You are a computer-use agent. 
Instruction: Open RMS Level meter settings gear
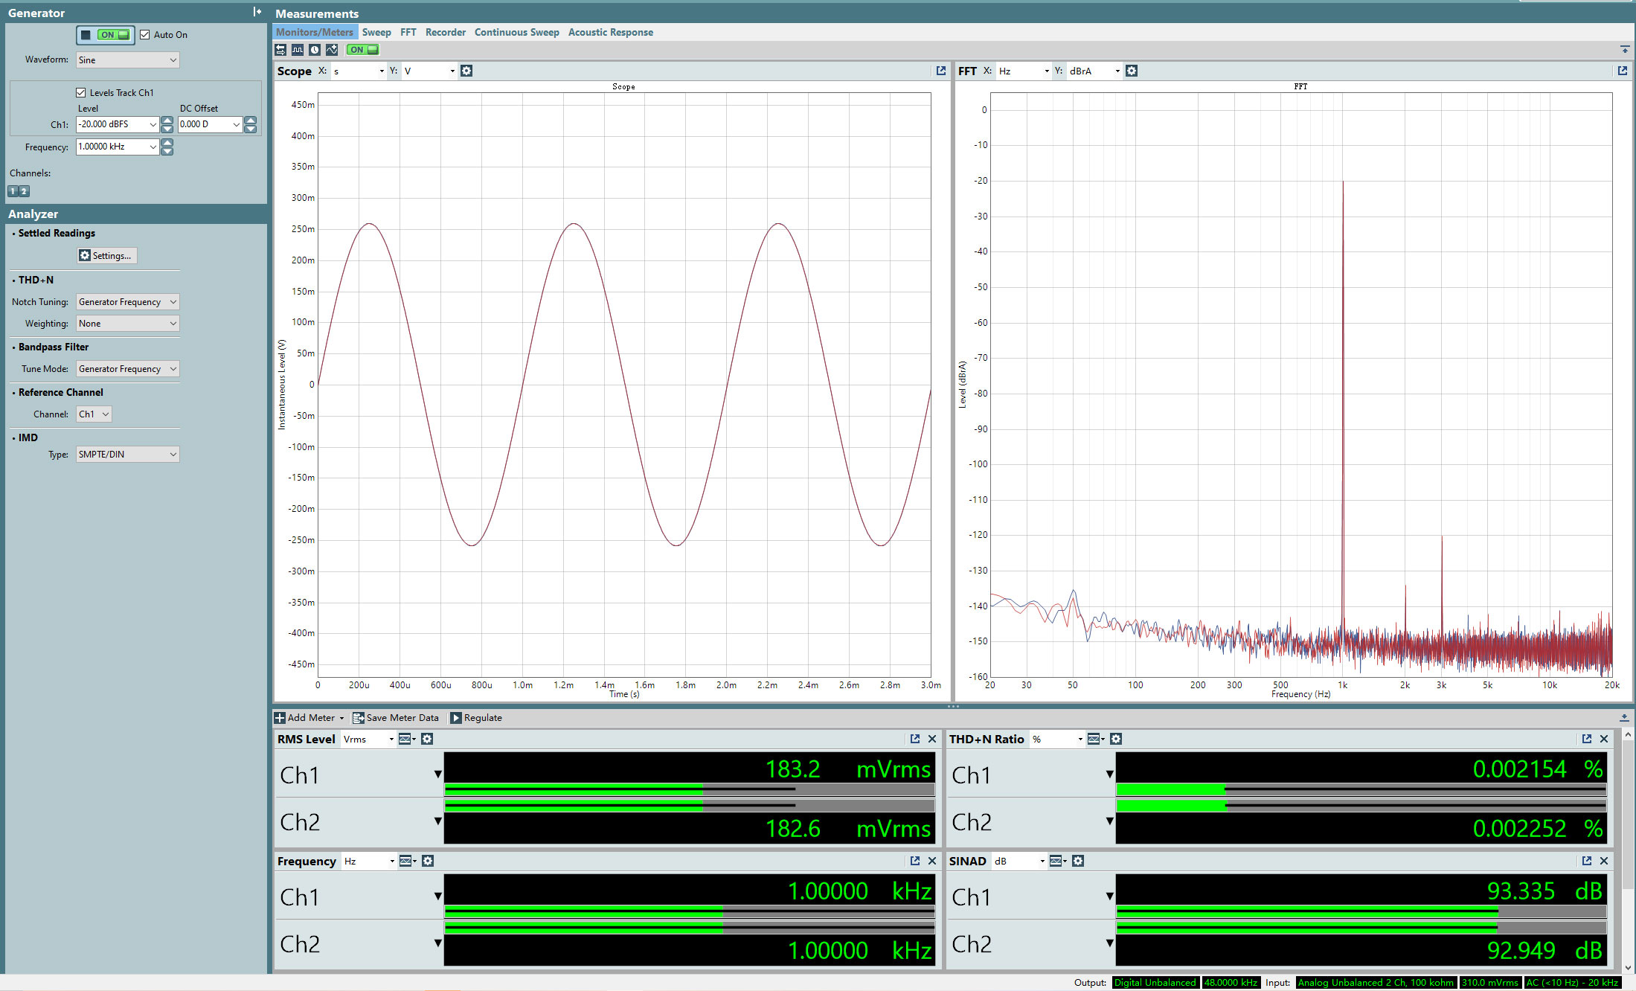pos(427,739)
